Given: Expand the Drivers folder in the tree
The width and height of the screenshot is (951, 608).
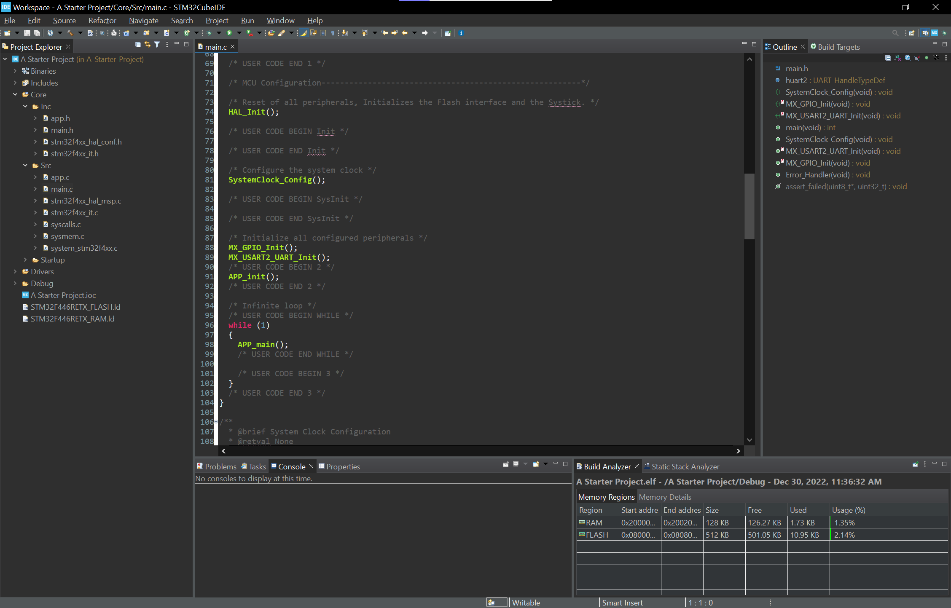Looking at the screenshot, I should [x=15, y=272].
